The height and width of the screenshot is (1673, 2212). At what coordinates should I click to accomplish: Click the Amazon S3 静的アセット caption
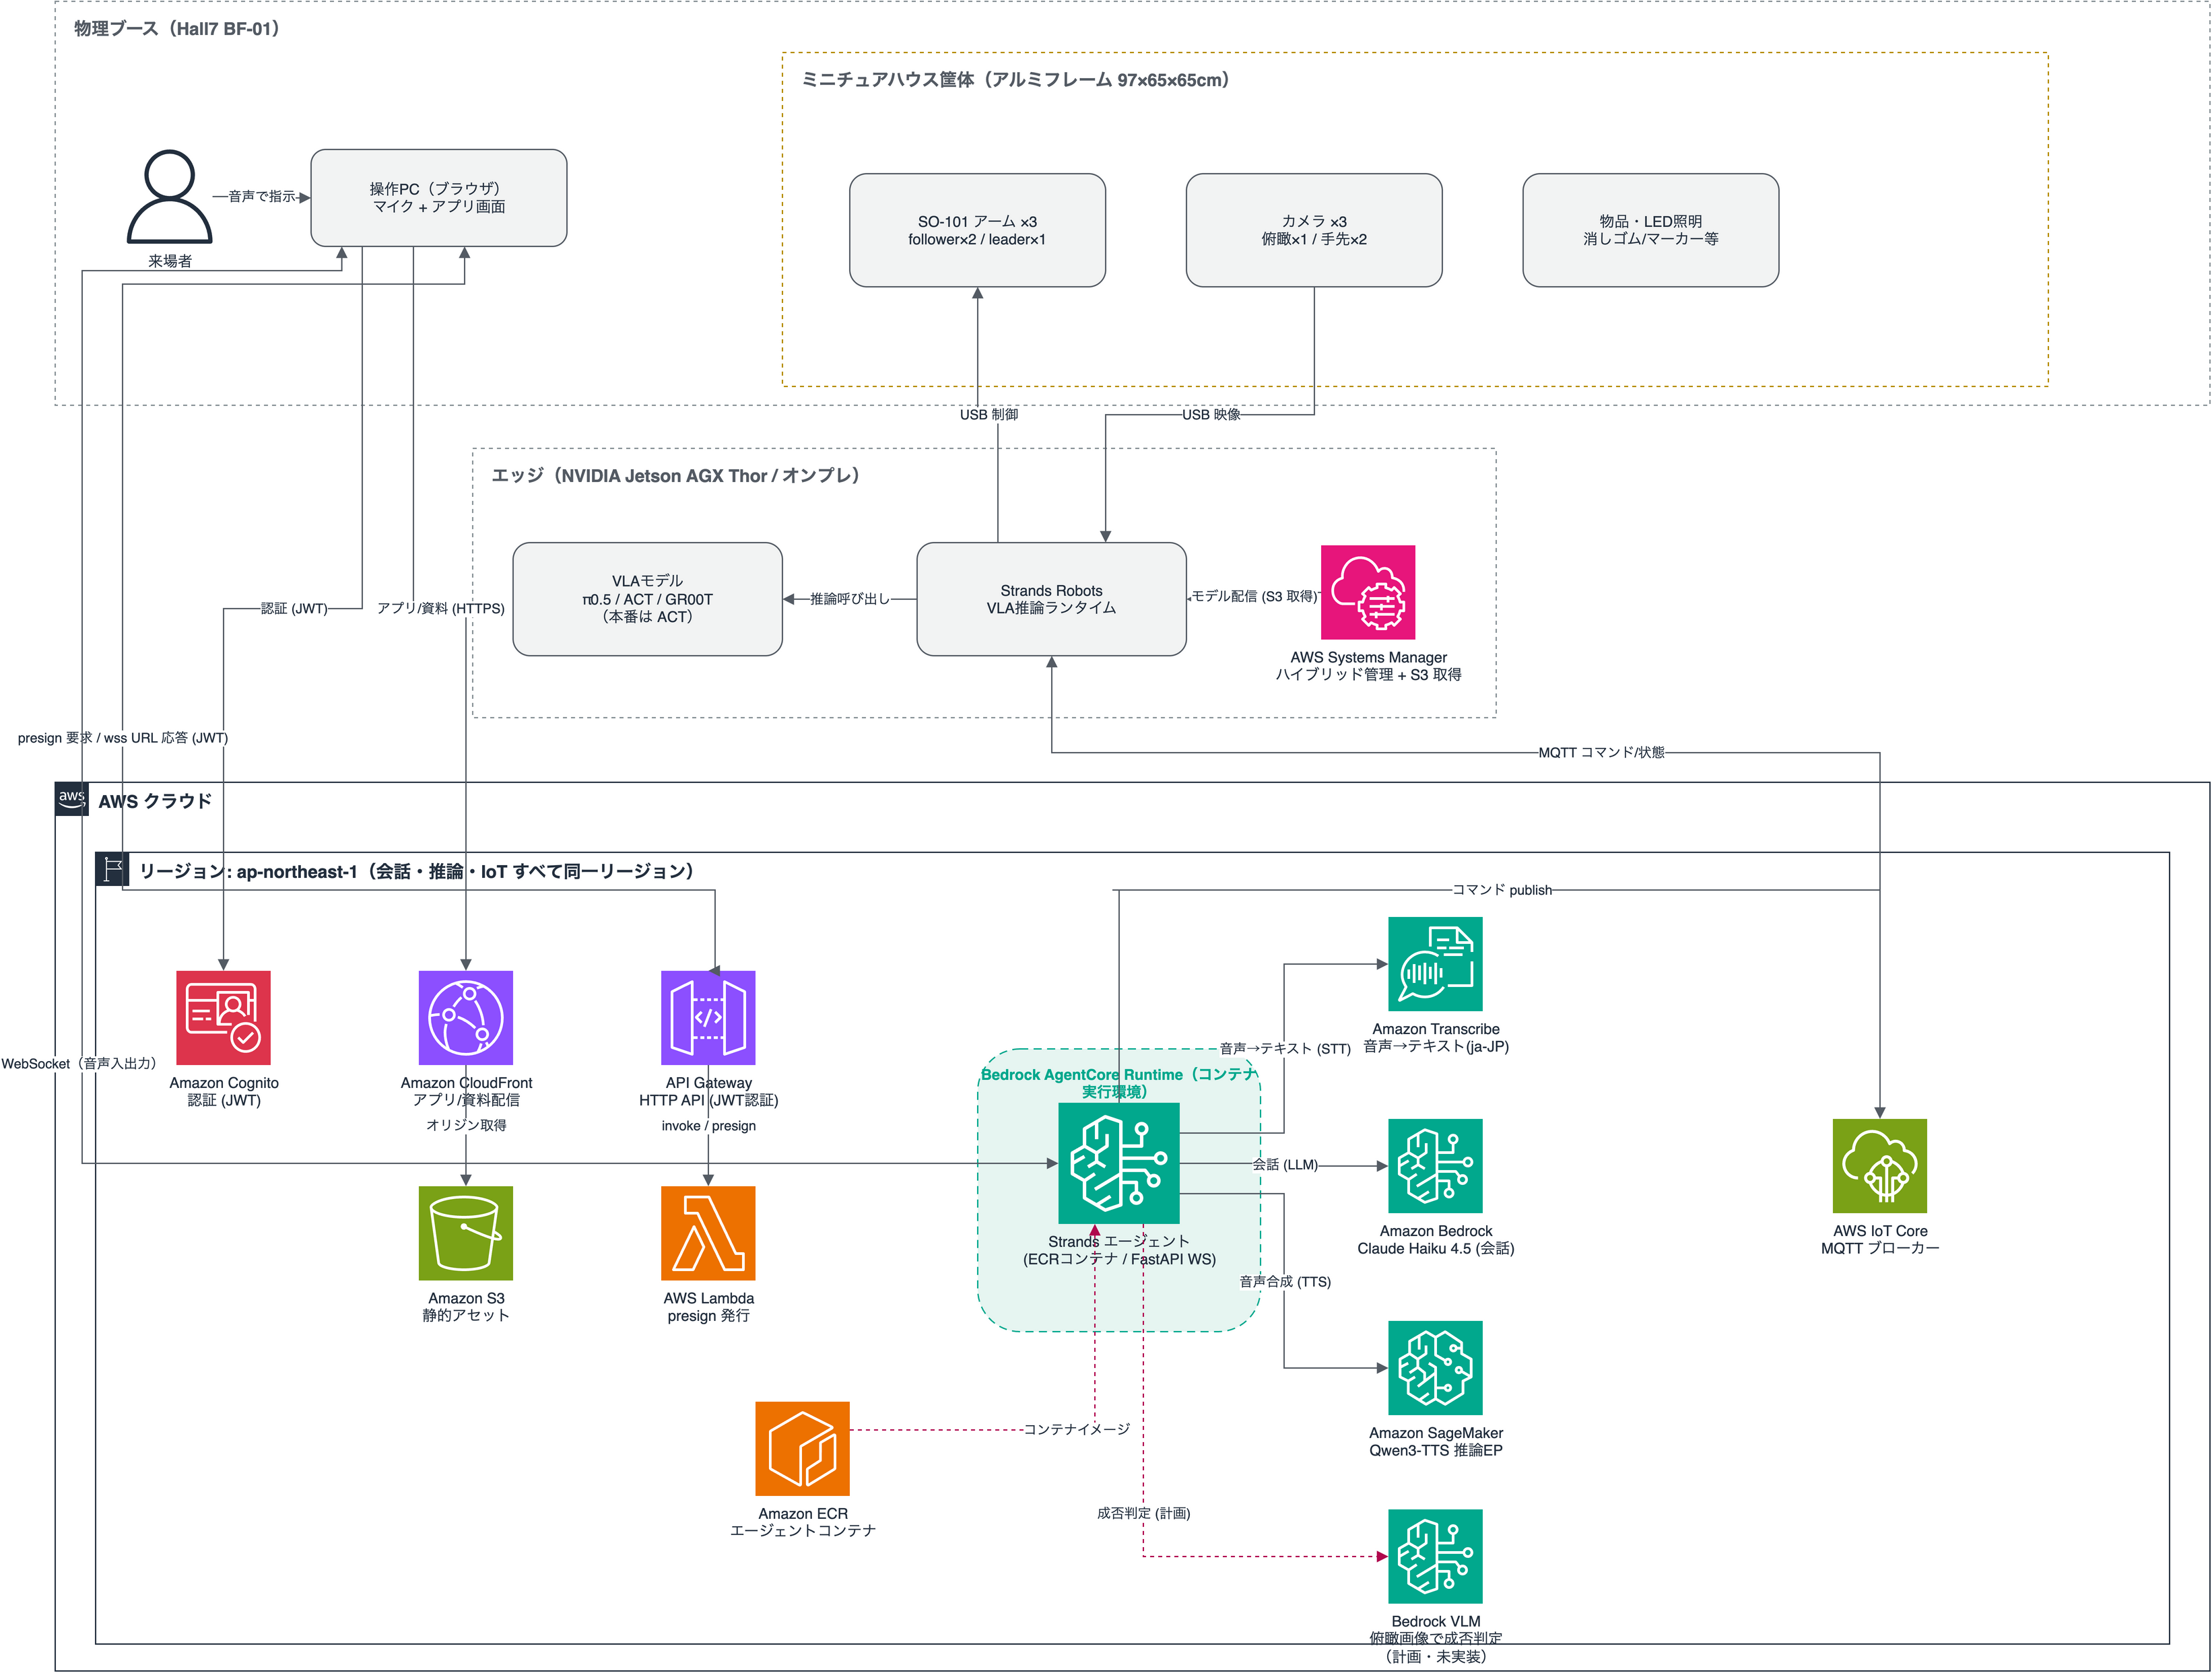pyautogui.click(x=466, y=1307)
